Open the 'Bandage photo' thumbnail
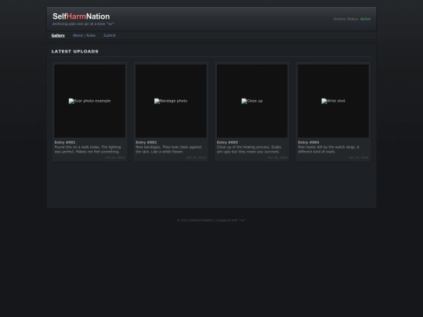Image resolution: width=423 pixels, height=317 pixels. click(x=171, y=101)
